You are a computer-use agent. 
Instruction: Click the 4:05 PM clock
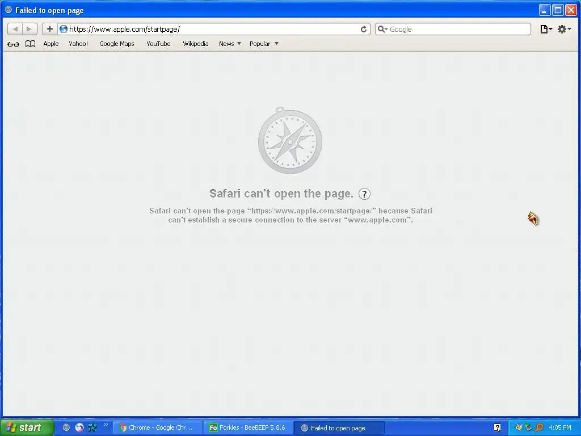click(x=560, y=427)
